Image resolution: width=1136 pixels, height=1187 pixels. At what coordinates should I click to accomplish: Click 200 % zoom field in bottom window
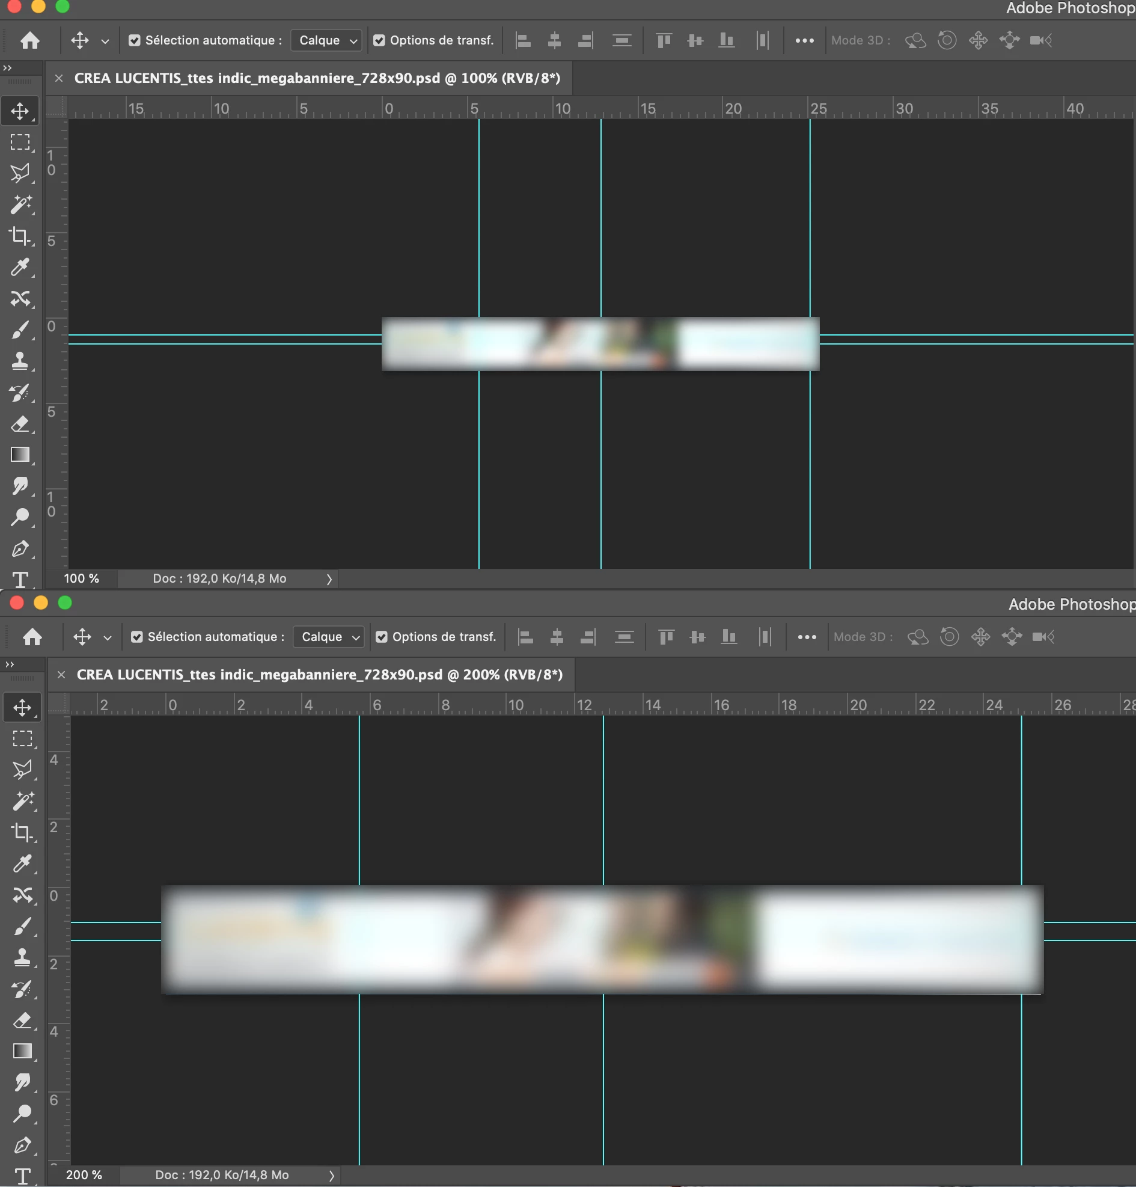pos(84,1176)
